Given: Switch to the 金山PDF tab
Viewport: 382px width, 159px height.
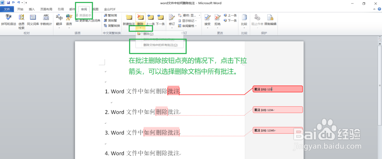Looking at the screenshot, I should tap(110, 9).
